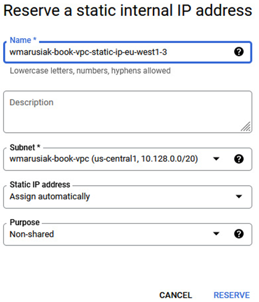Viewport: 259px width, 302px height.
Task: Click the Subnet dropdown arrow
Action: [216, 159]
